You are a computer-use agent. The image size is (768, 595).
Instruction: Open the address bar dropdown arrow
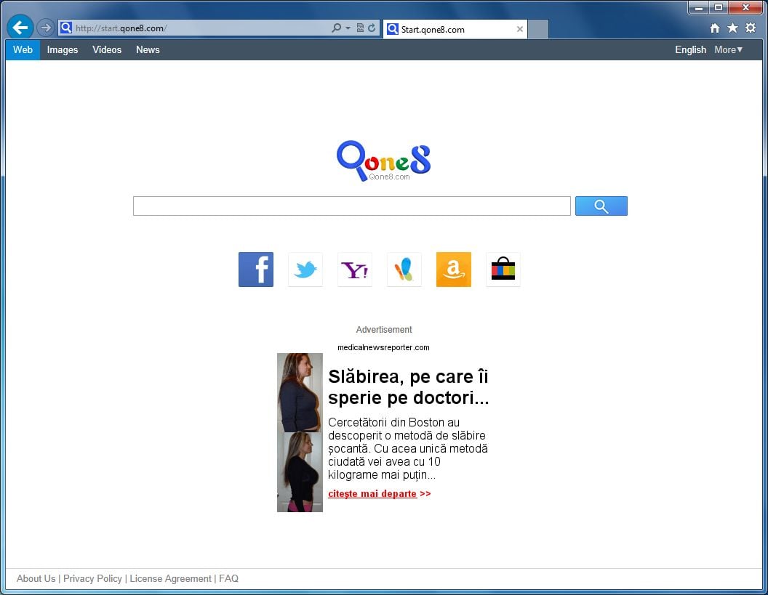click(x=348, y=28)
